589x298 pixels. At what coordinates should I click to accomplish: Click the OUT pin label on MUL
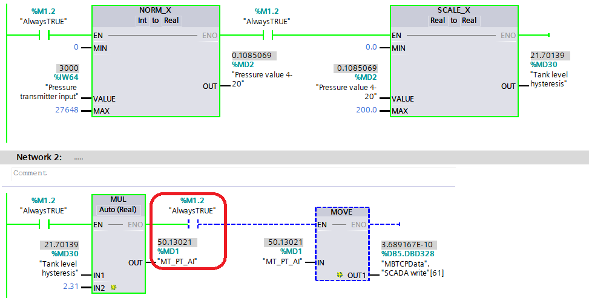[x=135, y=263]
